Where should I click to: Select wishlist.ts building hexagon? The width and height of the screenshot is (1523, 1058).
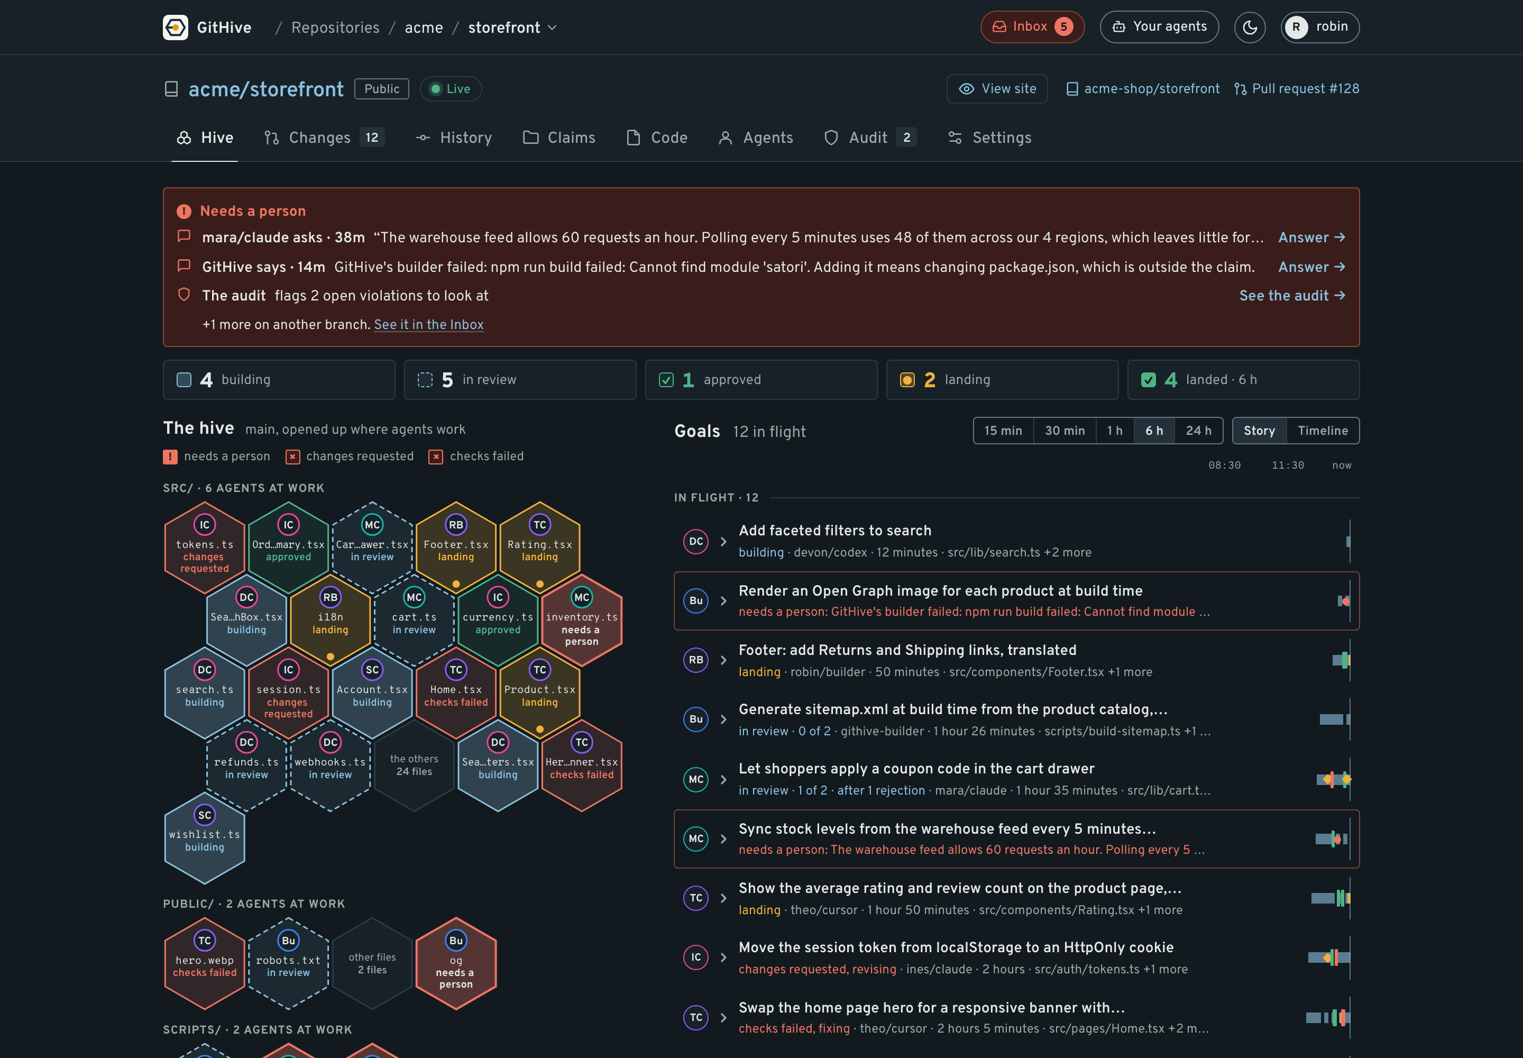pyautogui.click(x=205, y=838)
